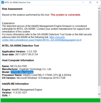Click the Intel app icon in title bar
This screenshot has height=103, width=101.
point(3,2)
